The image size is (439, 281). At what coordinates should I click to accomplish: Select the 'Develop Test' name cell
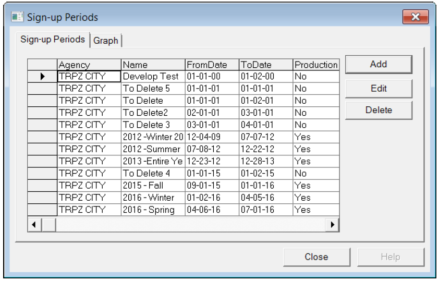pyautogui.click(x=153, y=77)
